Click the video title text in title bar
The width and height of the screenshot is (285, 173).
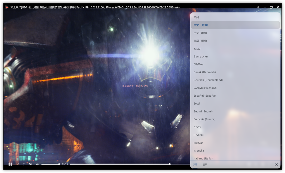pyautogui.click(x=95, y=7)
